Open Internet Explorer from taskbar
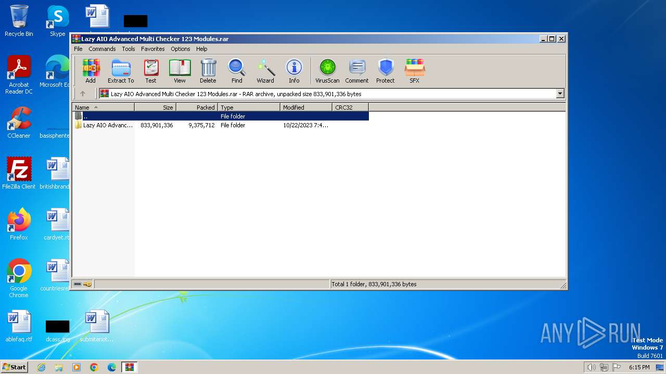The width and height of the screenshot is (666, 374). [x=41, y=367]
